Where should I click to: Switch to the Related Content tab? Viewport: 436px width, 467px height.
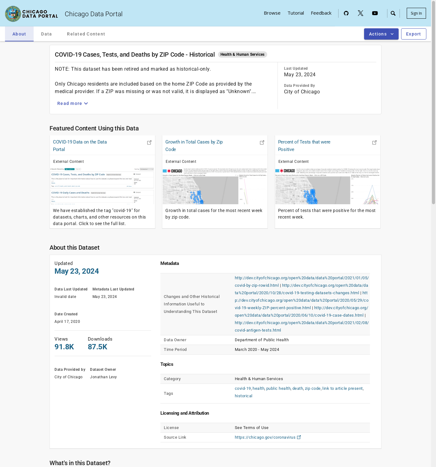point(86,34)
